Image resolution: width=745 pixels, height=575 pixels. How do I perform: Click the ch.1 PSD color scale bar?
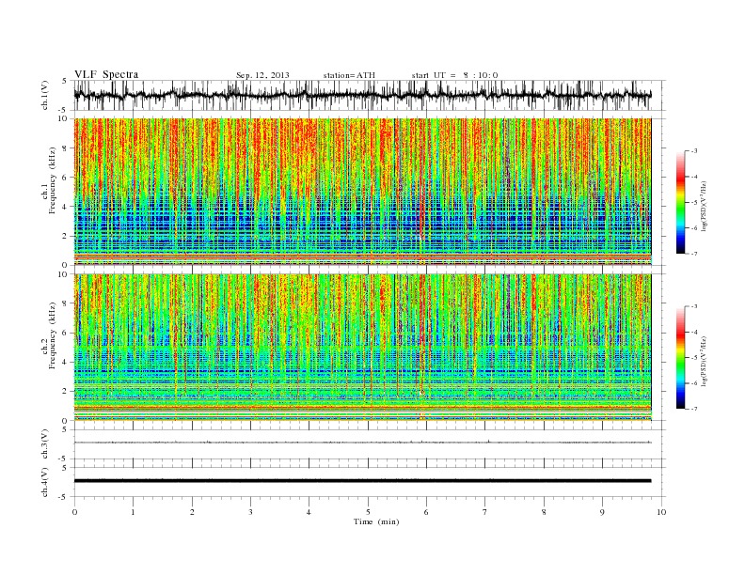tap(680, 202)
